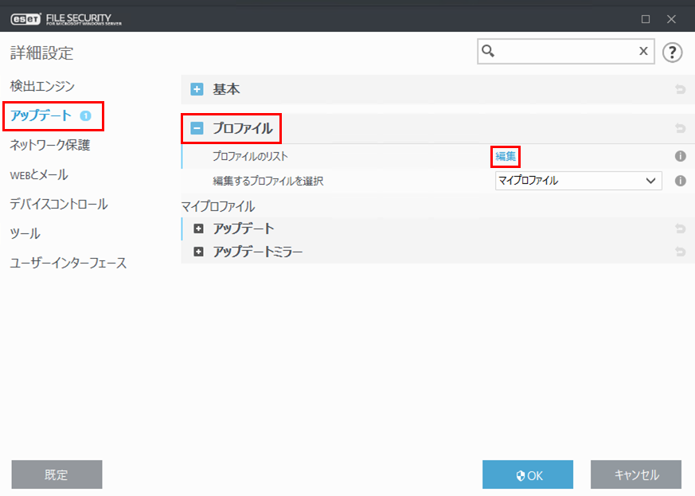Click the help question mark icon
The height and width of the screenshot is (496, 695).
click(673, 53)
